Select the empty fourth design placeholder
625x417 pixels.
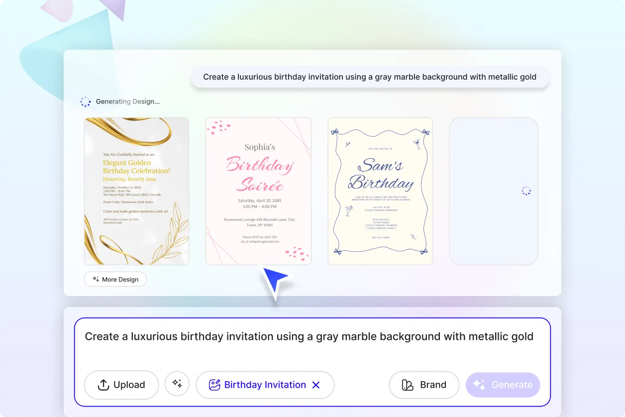[493, 191]
